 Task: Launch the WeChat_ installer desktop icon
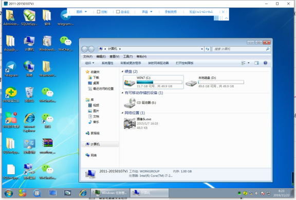click(65, 43)
